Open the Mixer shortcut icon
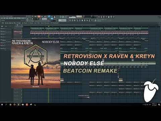The height and width of the screenshot is (121, 161). 80,20
